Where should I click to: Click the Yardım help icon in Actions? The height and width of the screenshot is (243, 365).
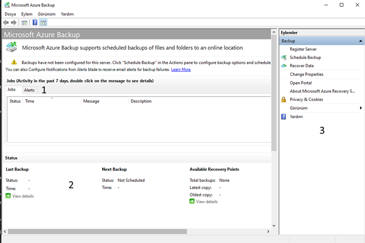(283, 116)
